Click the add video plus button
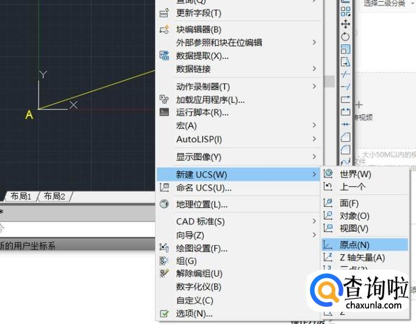Screen dimensions: 416x324 pyautogui.click(x=359, y=105)
